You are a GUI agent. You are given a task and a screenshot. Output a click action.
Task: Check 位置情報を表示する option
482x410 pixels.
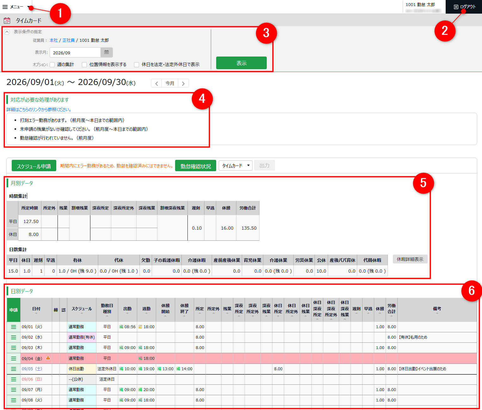(84, 65)
